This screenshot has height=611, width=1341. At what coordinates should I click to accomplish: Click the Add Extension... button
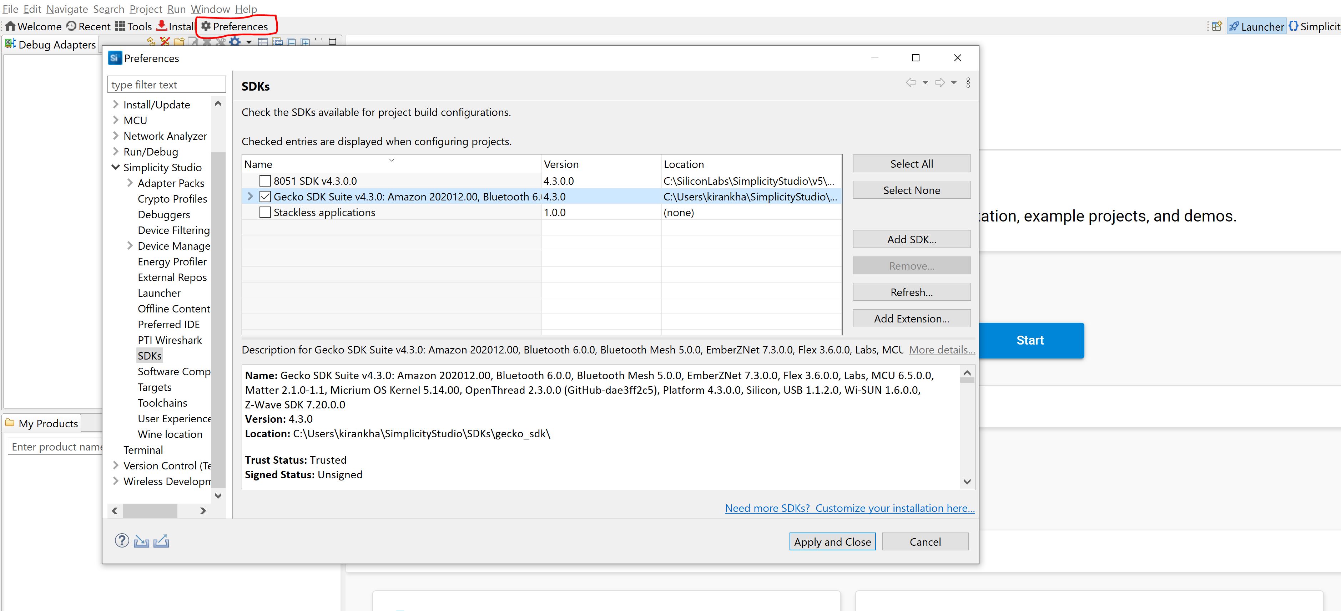coord(912,319)
